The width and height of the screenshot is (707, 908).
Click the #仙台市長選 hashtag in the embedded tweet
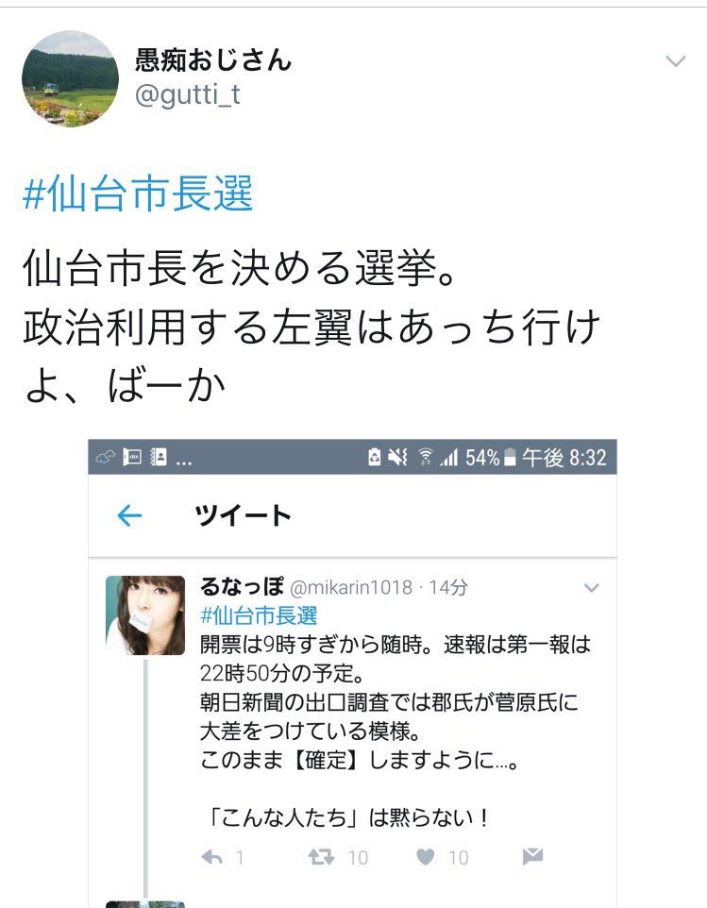click(x=259, y=615)
